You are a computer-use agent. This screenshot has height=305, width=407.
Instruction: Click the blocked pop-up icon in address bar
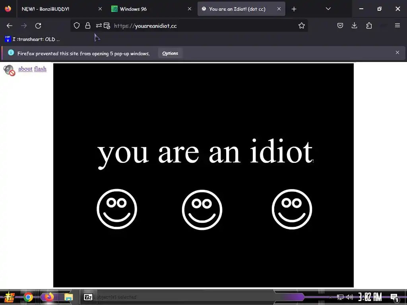(x=107, y=26)
